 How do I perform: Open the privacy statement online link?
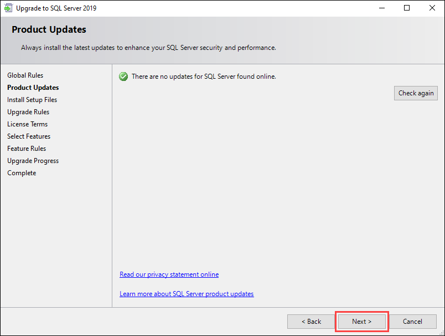[169, 274]
